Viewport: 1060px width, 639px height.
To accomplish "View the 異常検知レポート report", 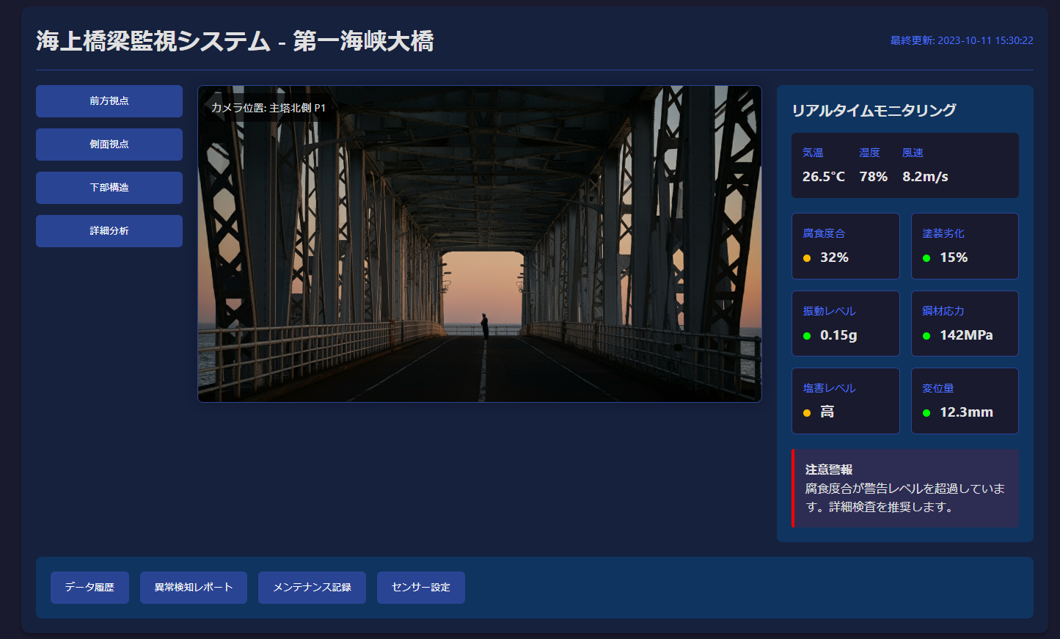I will (x=193, y=587).
